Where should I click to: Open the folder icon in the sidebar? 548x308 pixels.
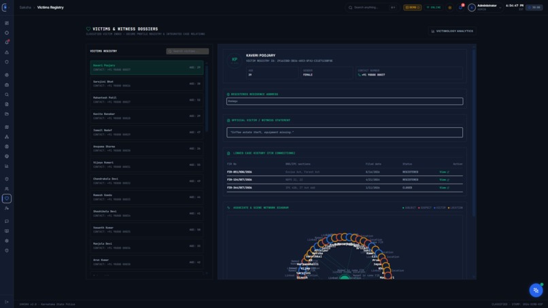[7, 114]
